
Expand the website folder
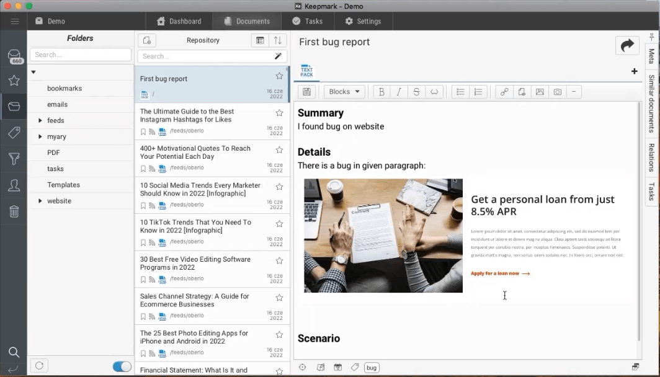(x=40, y=201)
